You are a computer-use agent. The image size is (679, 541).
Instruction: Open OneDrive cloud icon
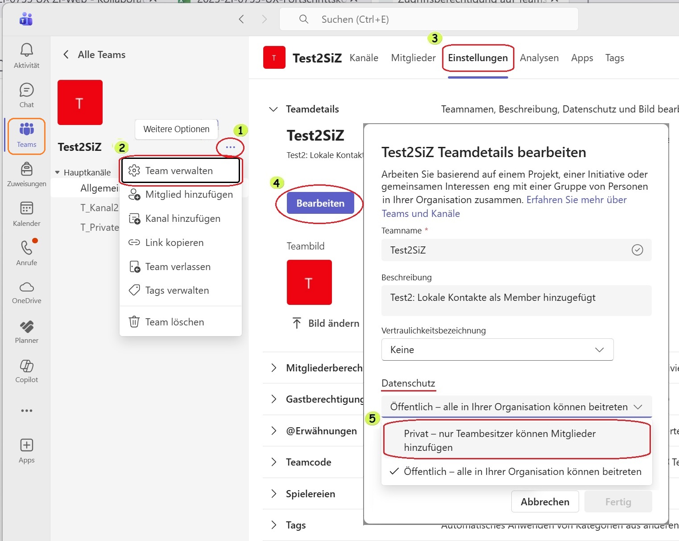point(26,287)
